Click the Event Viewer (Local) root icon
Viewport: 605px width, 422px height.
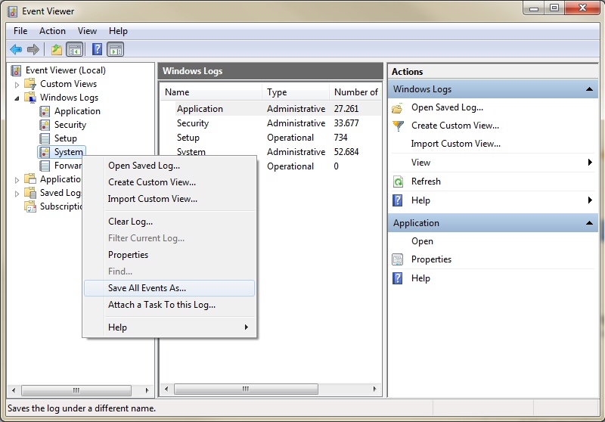(16, 70)
